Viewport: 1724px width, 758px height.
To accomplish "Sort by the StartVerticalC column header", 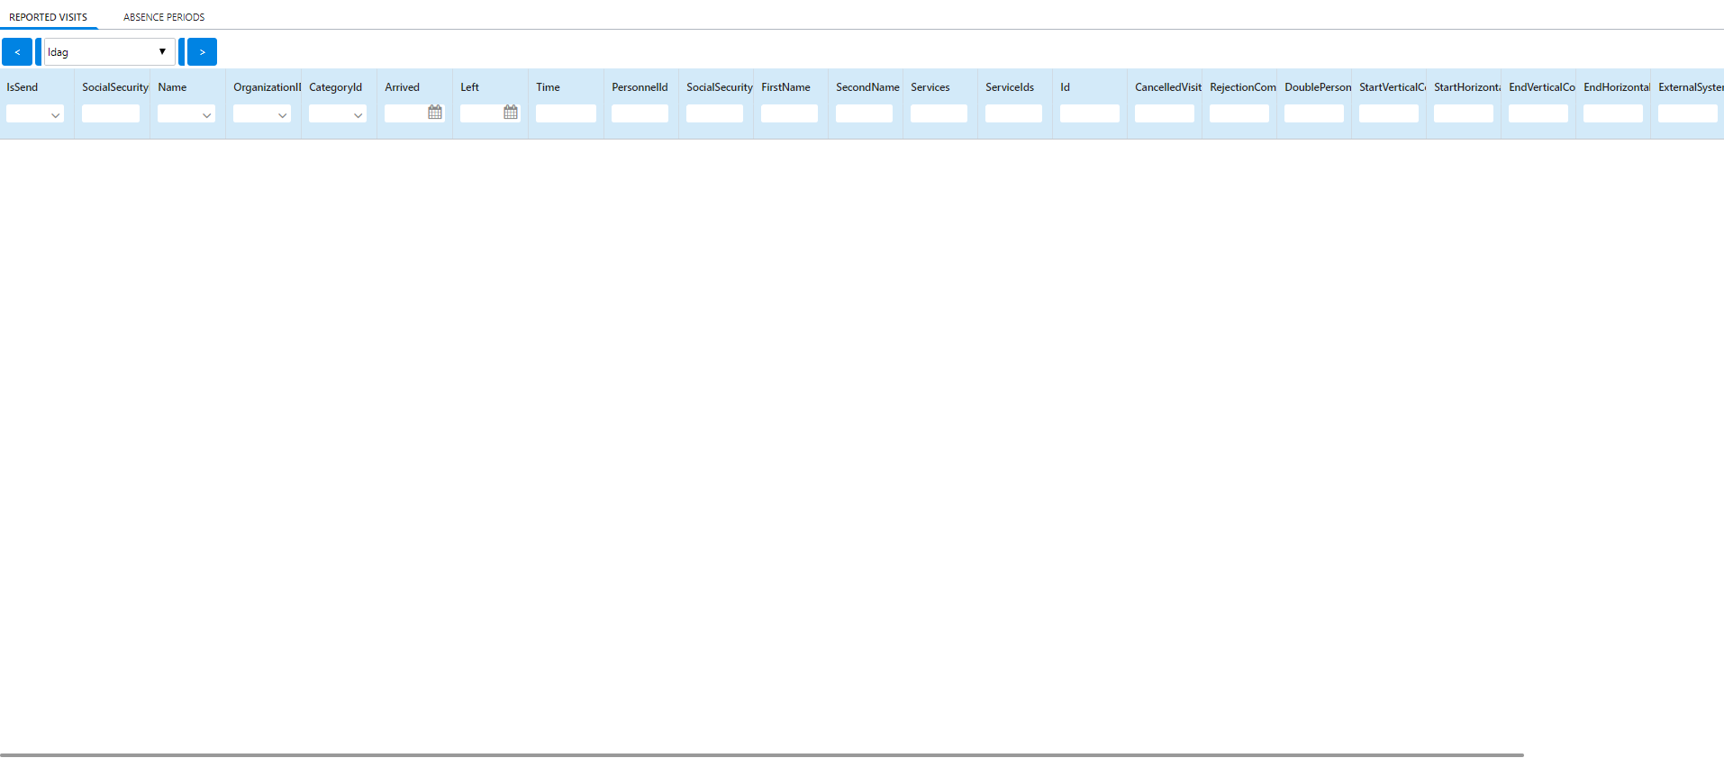I will 1393,87.
